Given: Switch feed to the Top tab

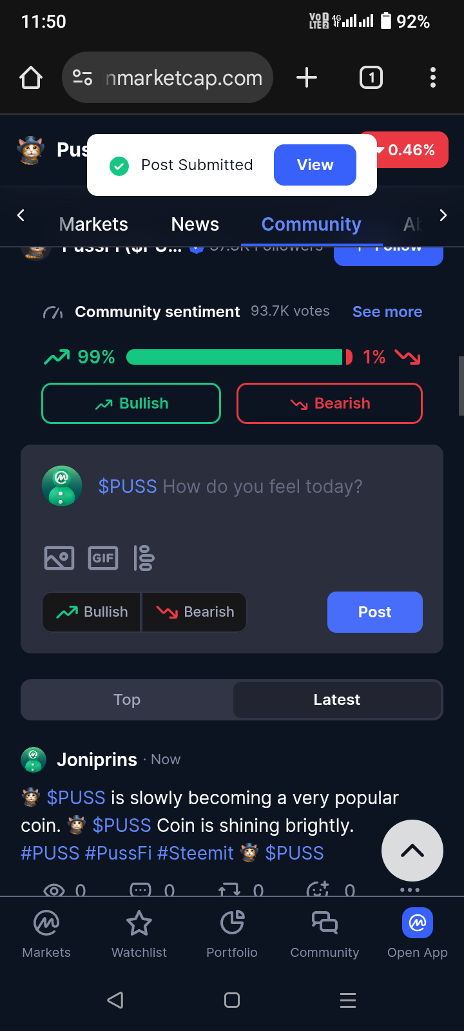Looking at the screenshot, I should tap(127, 700).
